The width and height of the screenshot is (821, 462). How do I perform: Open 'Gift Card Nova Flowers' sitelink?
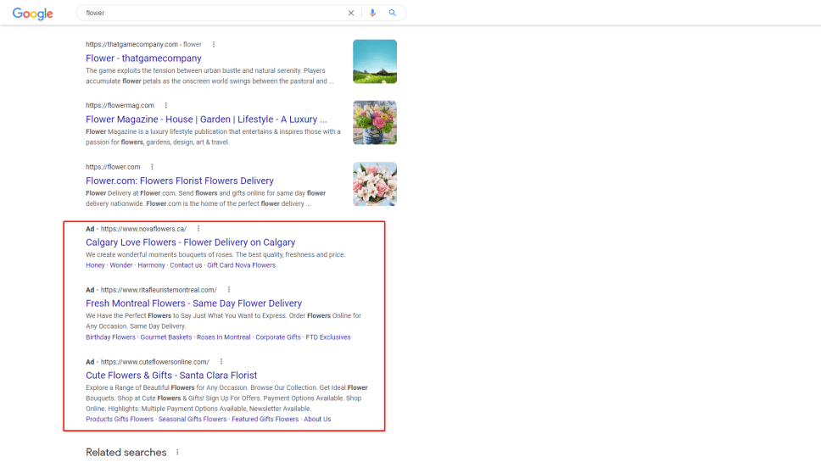[x=242, y=265]
